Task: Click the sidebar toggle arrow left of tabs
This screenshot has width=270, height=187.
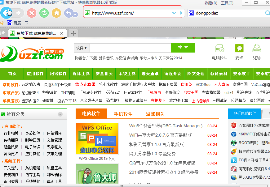Action: click(3, 33)
